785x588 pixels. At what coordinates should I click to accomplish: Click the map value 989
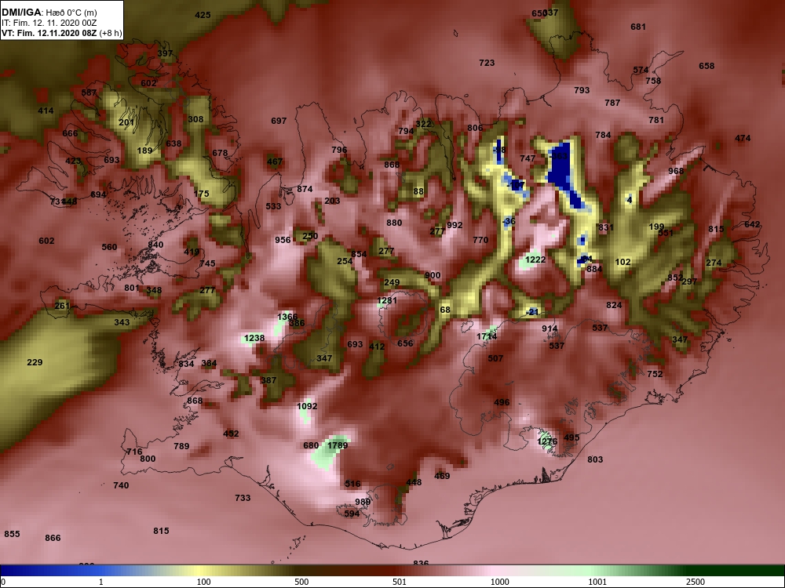coord(363,502)
